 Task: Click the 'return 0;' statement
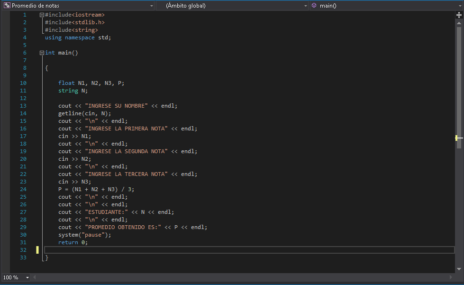[x=73, y=242]
